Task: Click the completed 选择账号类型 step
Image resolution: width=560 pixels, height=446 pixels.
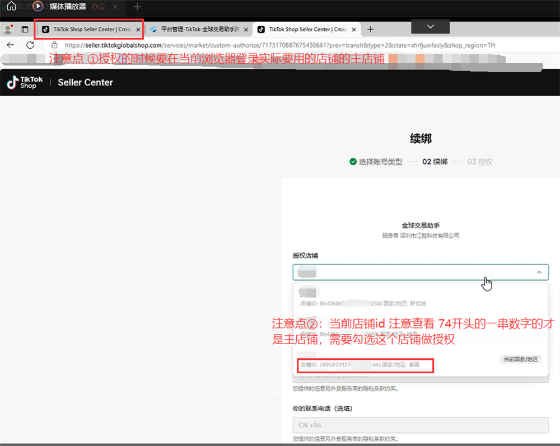Action: (x=376, y=162)
